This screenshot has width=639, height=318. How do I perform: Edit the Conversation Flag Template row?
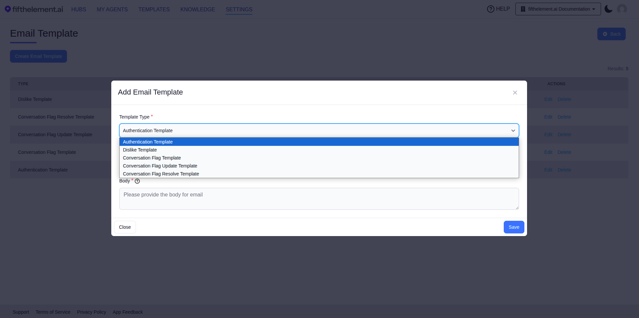[x=548, y=152]
